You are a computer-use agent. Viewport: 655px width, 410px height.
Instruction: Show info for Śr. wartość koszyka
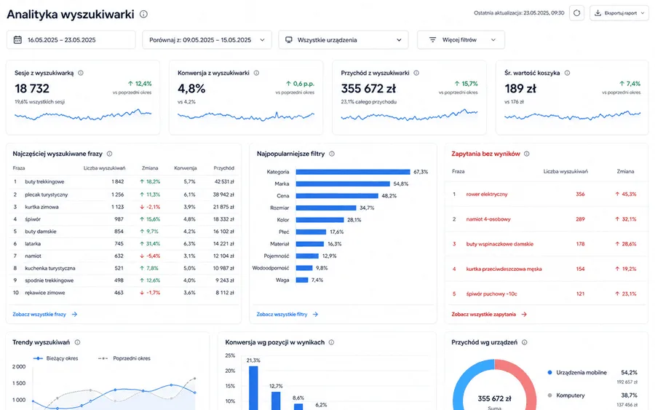(x=567, y=73)
